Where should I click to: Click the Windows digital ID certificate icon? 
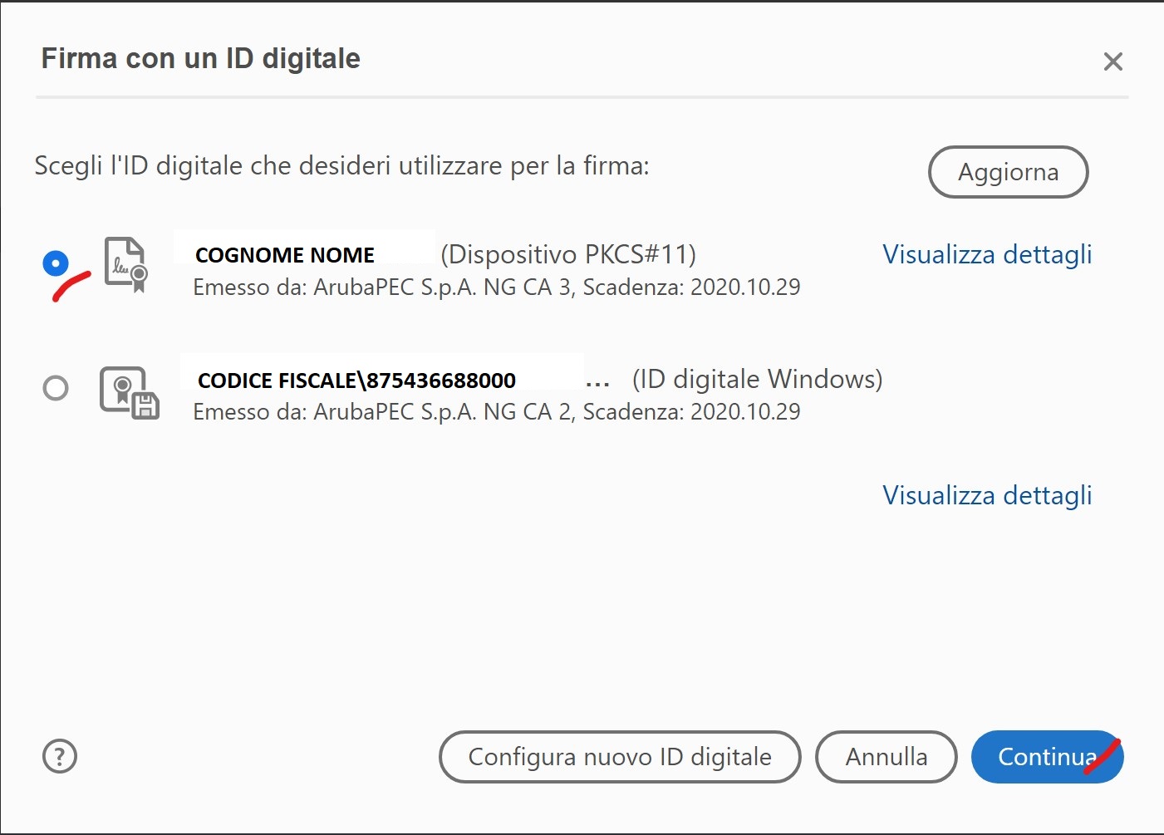130,392
